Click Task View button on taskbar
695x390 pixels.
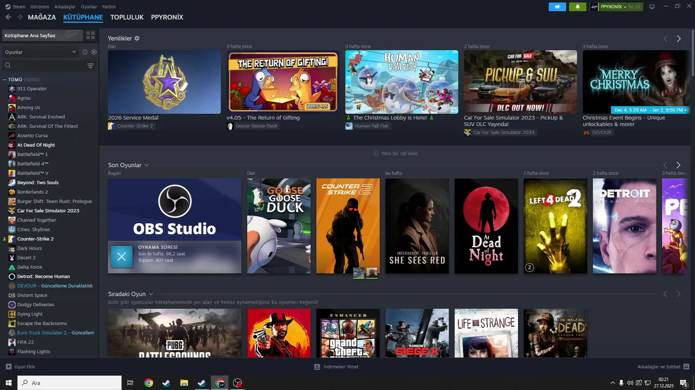point(130,383)
